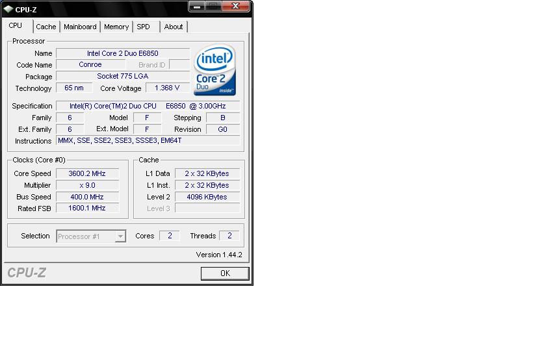The image size is (546, 341).
Task: Click the Ext. Family value field
Action: point(70,129)
